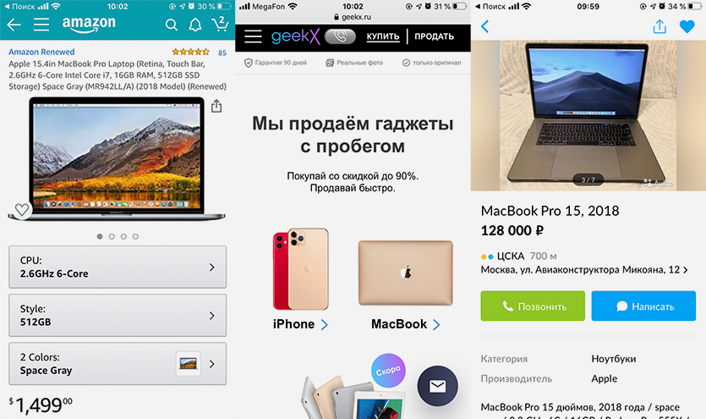Expand the Style 512GB option

pos(118,316)
